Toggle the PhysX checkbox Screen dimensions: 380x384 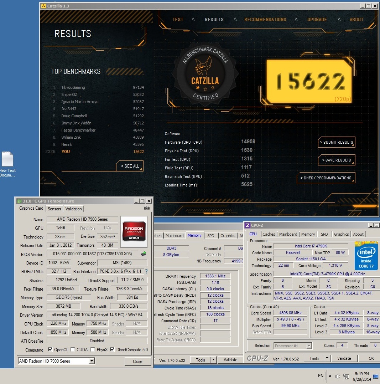point(93,349)
